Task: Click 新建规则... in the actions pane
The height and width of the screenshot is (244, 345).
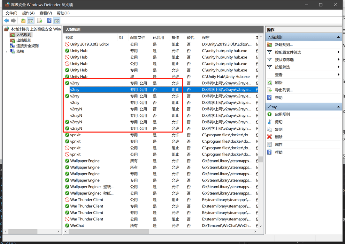Action: 284,45
